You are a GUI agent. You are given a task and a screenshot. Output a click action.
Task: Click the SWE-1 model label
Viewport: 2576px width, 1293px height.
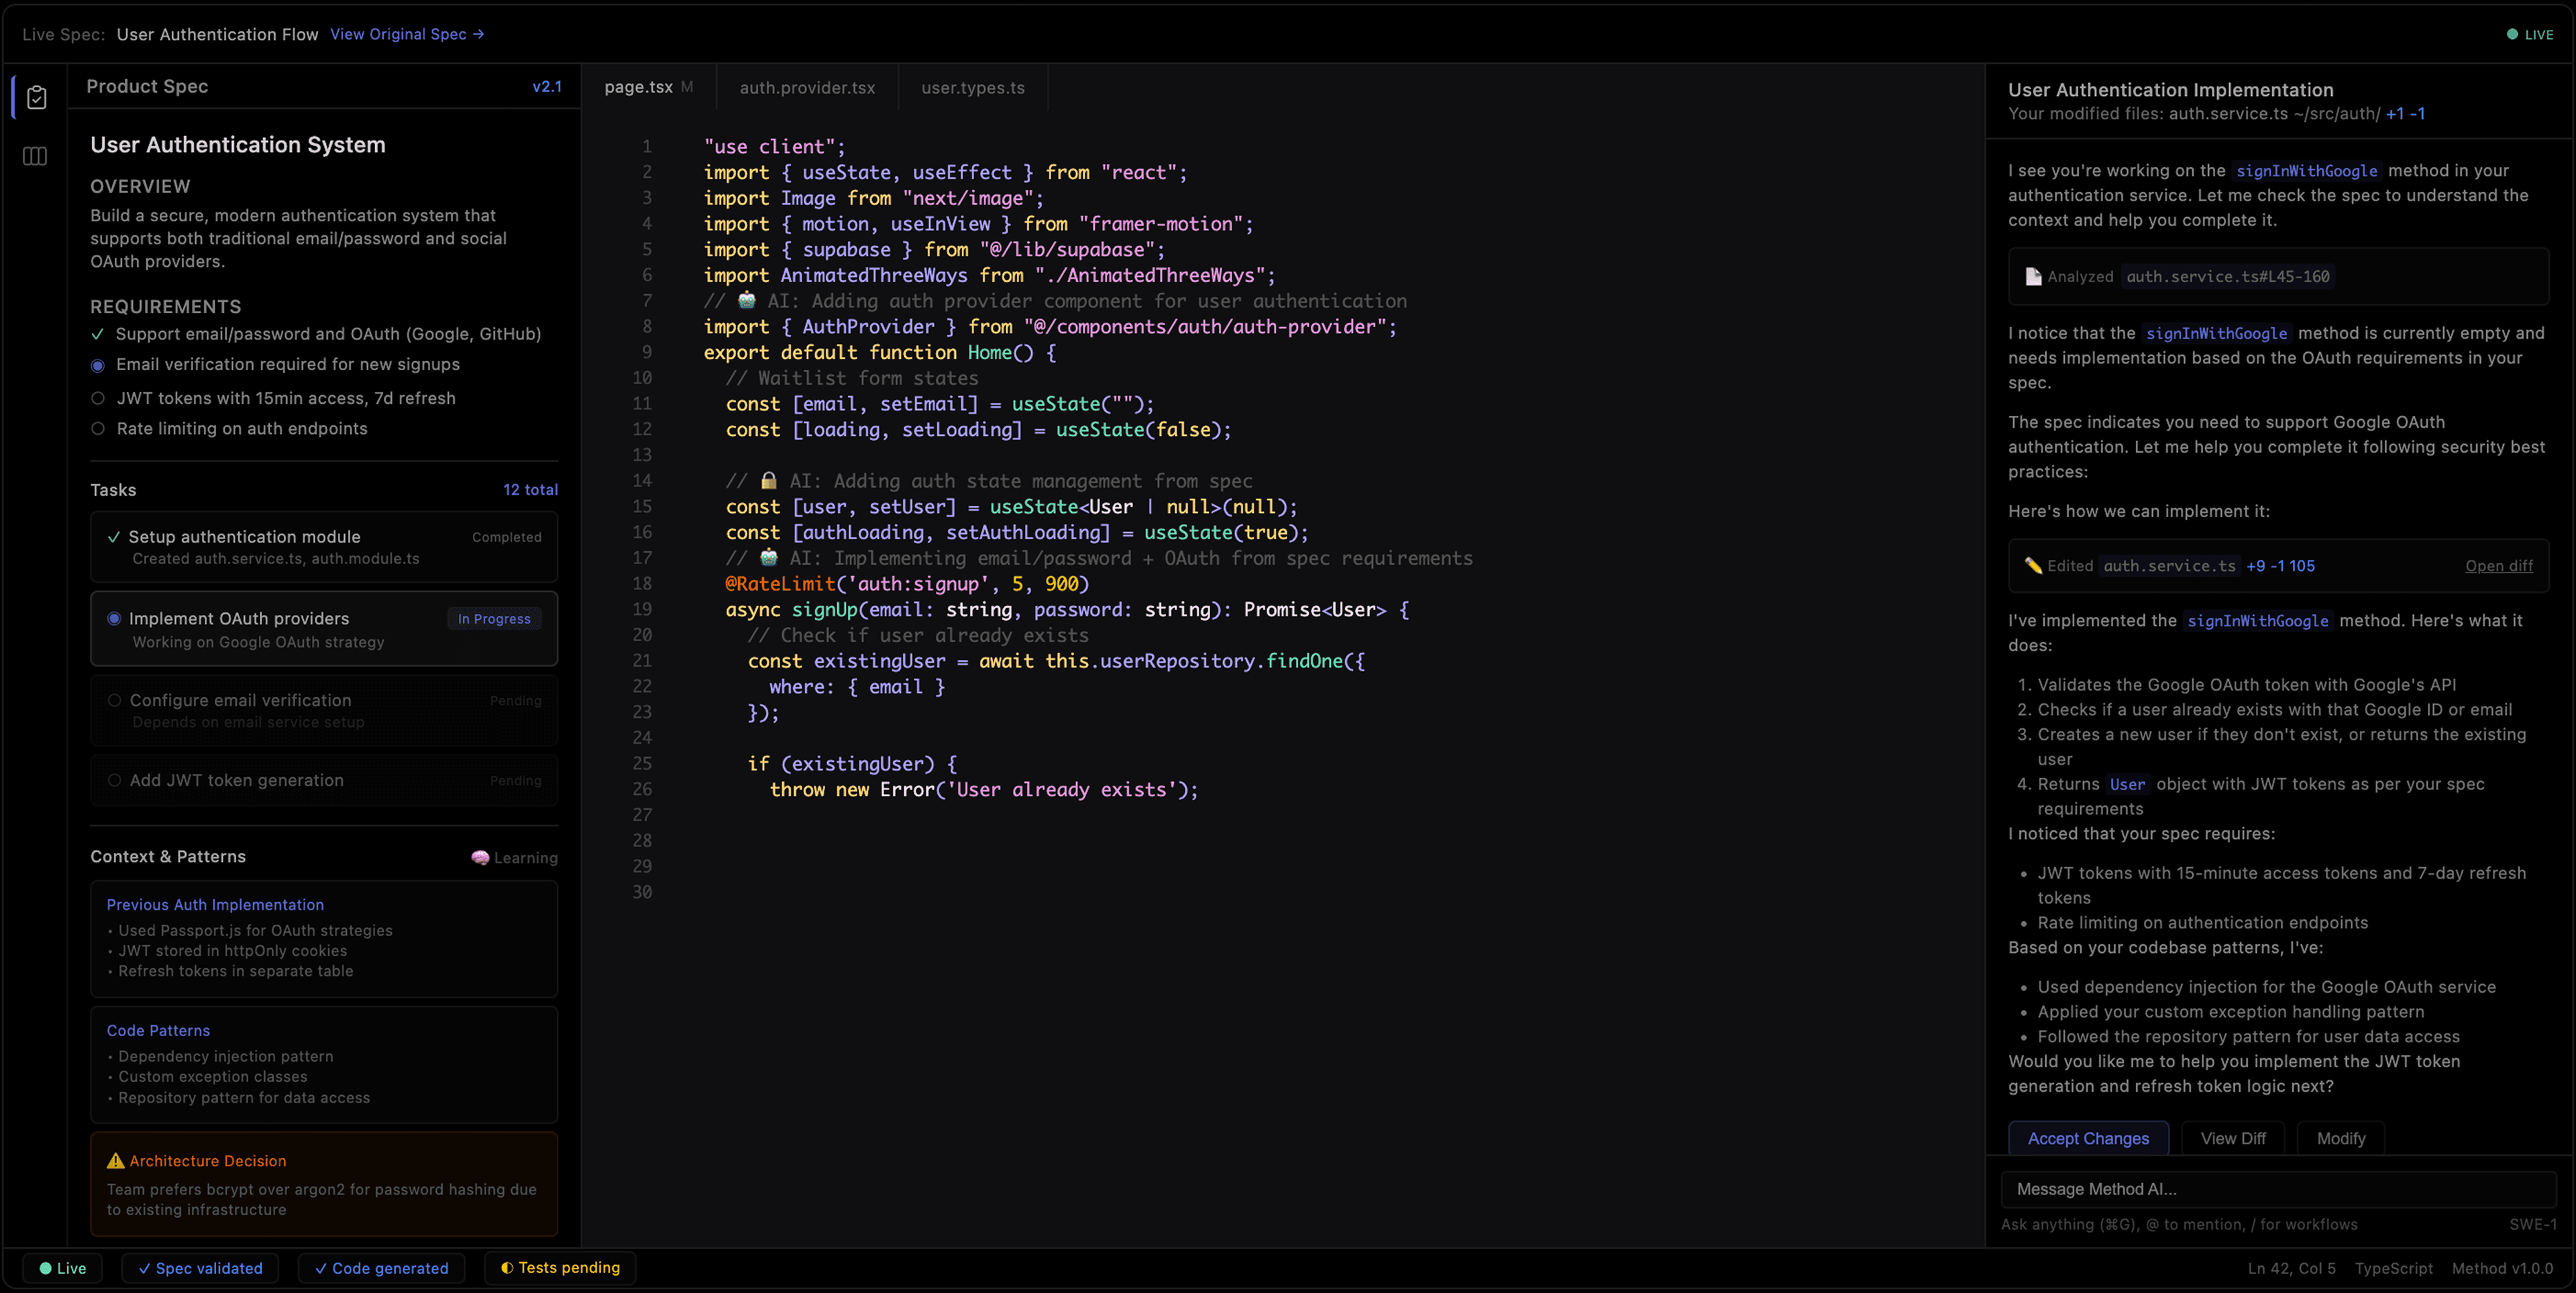click(2532, 1224)
